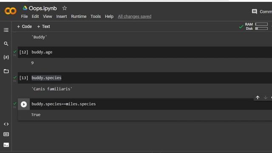Open the Files folder panel
This screenshot has height=153, width=272.
pos(6,71)
